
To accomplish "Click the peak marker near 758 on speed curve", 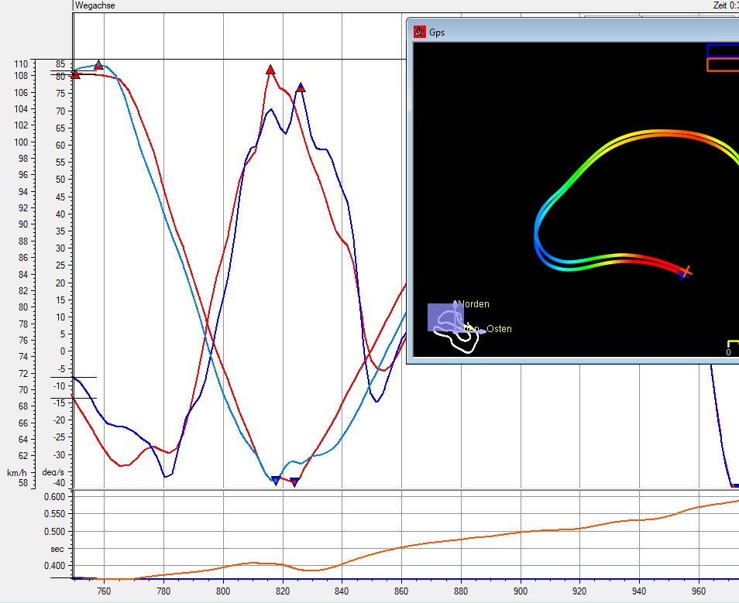I will tap(98, 66).
